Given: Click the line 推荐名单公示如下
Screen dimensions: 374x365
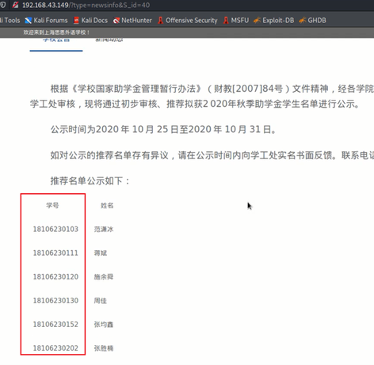Looking at the screenshot, I should tap(90, 181).
